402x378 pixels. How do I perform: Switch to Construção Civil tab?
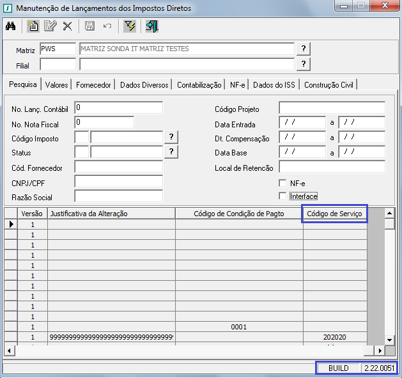point(329,85)
